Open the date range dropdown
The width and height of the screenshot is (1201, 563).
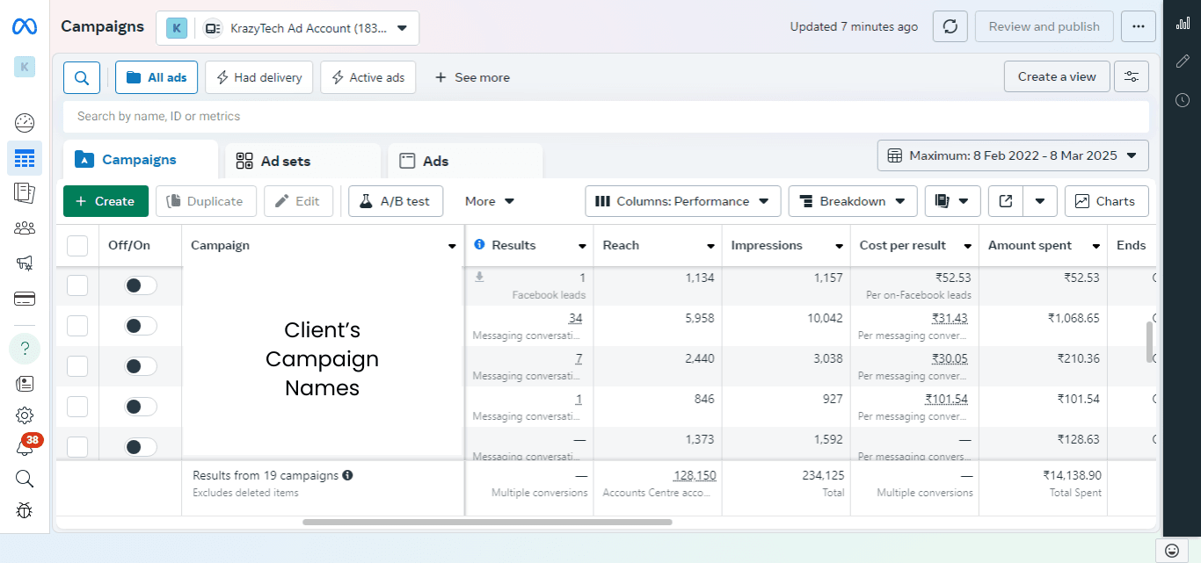tap(1013, 155)
